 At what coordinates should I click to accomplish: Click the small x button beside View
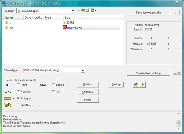[179, 73]
